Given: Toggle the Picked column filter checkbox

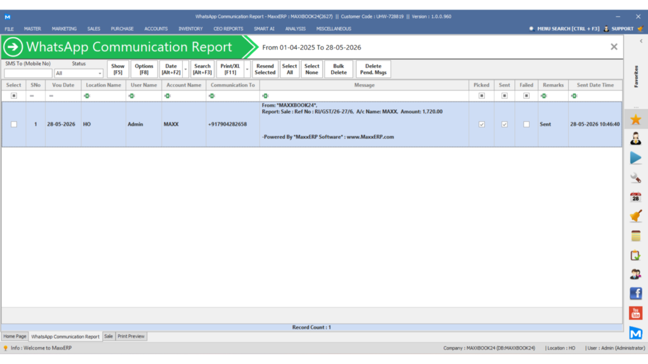Looking at the screenshot, I should pos(482,96).
